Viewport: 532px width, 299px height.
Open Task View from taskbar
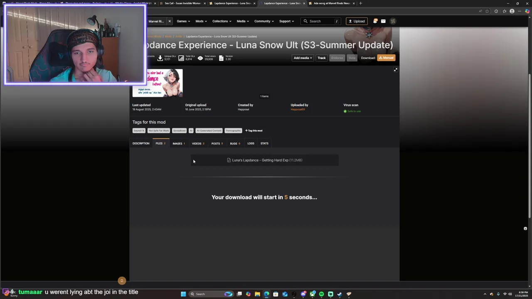click(x=239, y=294)
